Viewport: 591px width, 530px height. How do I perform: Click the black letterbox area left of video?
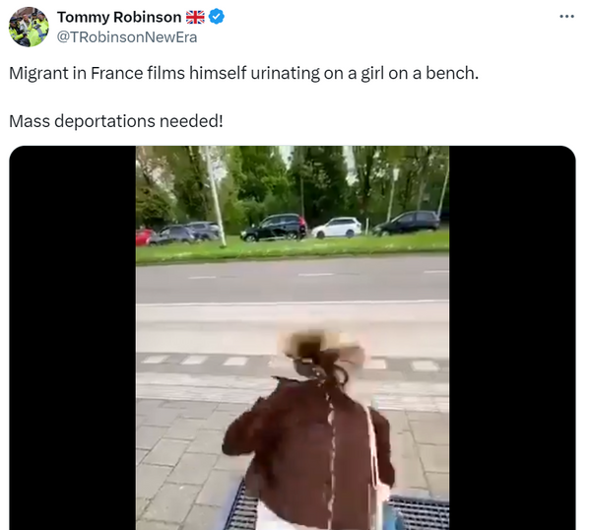[x=72, y=338]
